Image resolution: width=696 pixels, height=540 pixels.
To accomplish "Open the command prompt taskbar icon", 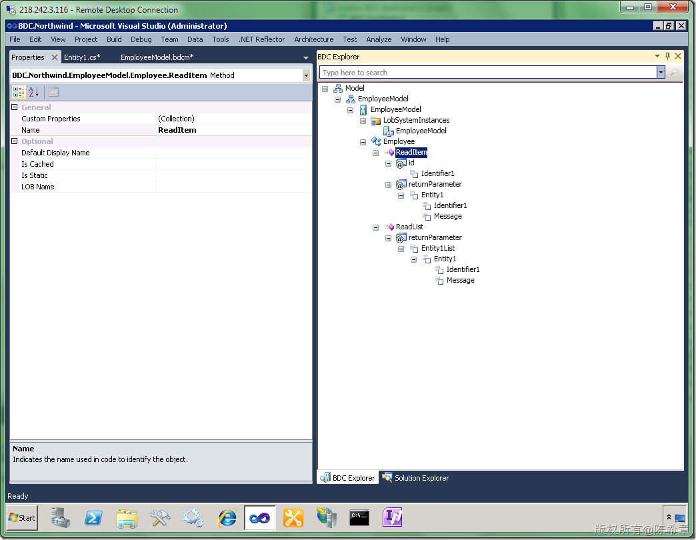I will (x=359, y=518).
